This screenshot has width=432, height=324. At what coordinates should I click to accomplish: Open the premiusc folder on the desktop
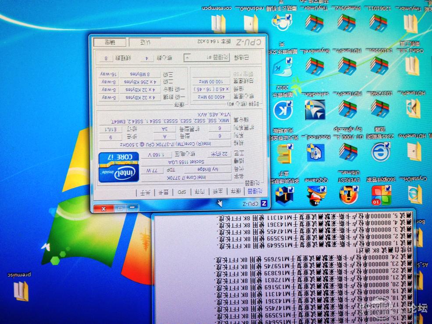tap(21, 291)
